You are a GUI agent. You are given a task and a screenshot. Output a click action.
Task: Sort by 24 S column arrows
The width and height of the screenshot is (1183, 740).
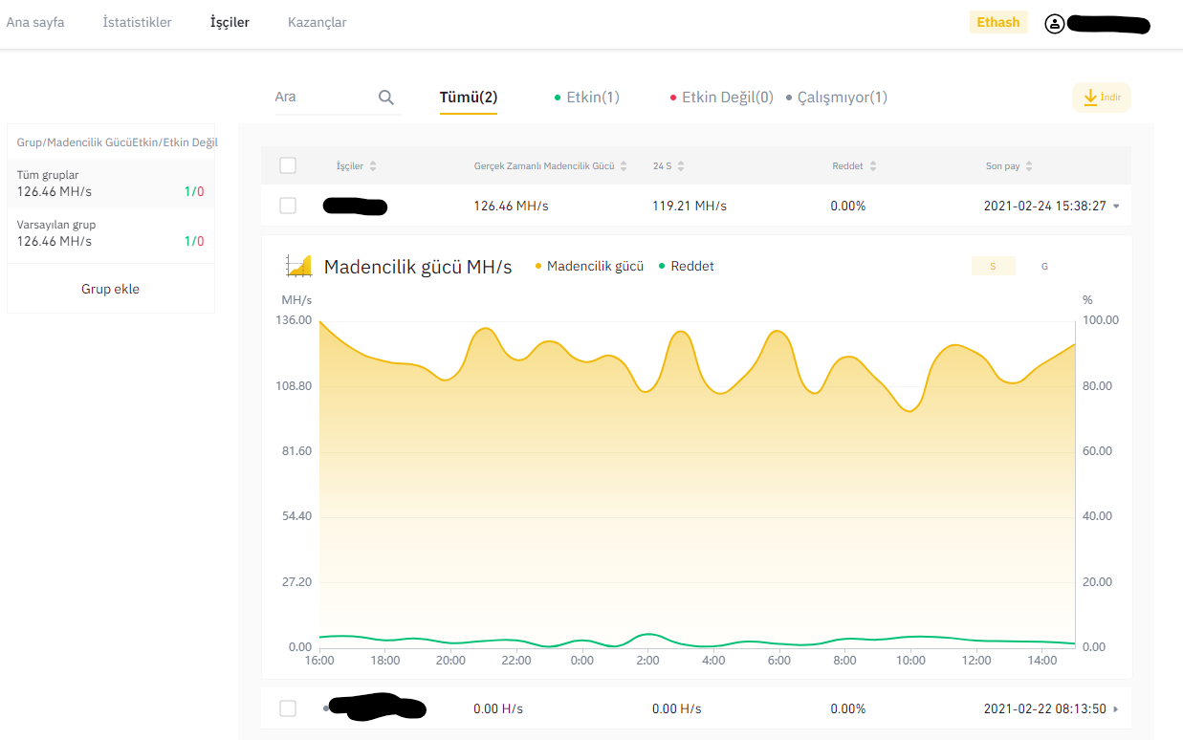click(681, 166)
